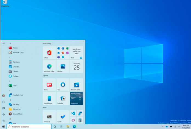
Task: Open OneNote icon in the Office folder tile
Action: [x=67, y=53]
